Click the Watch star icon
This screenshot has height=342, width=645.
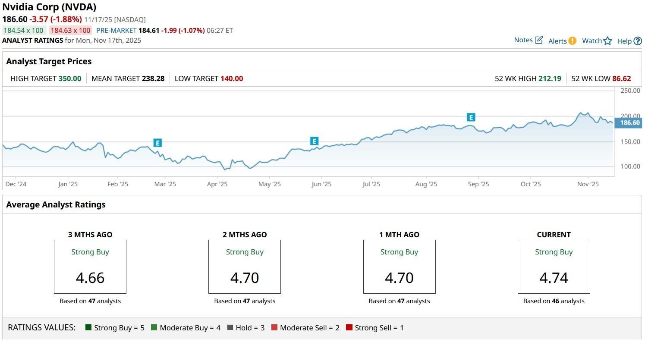[607, 41]
